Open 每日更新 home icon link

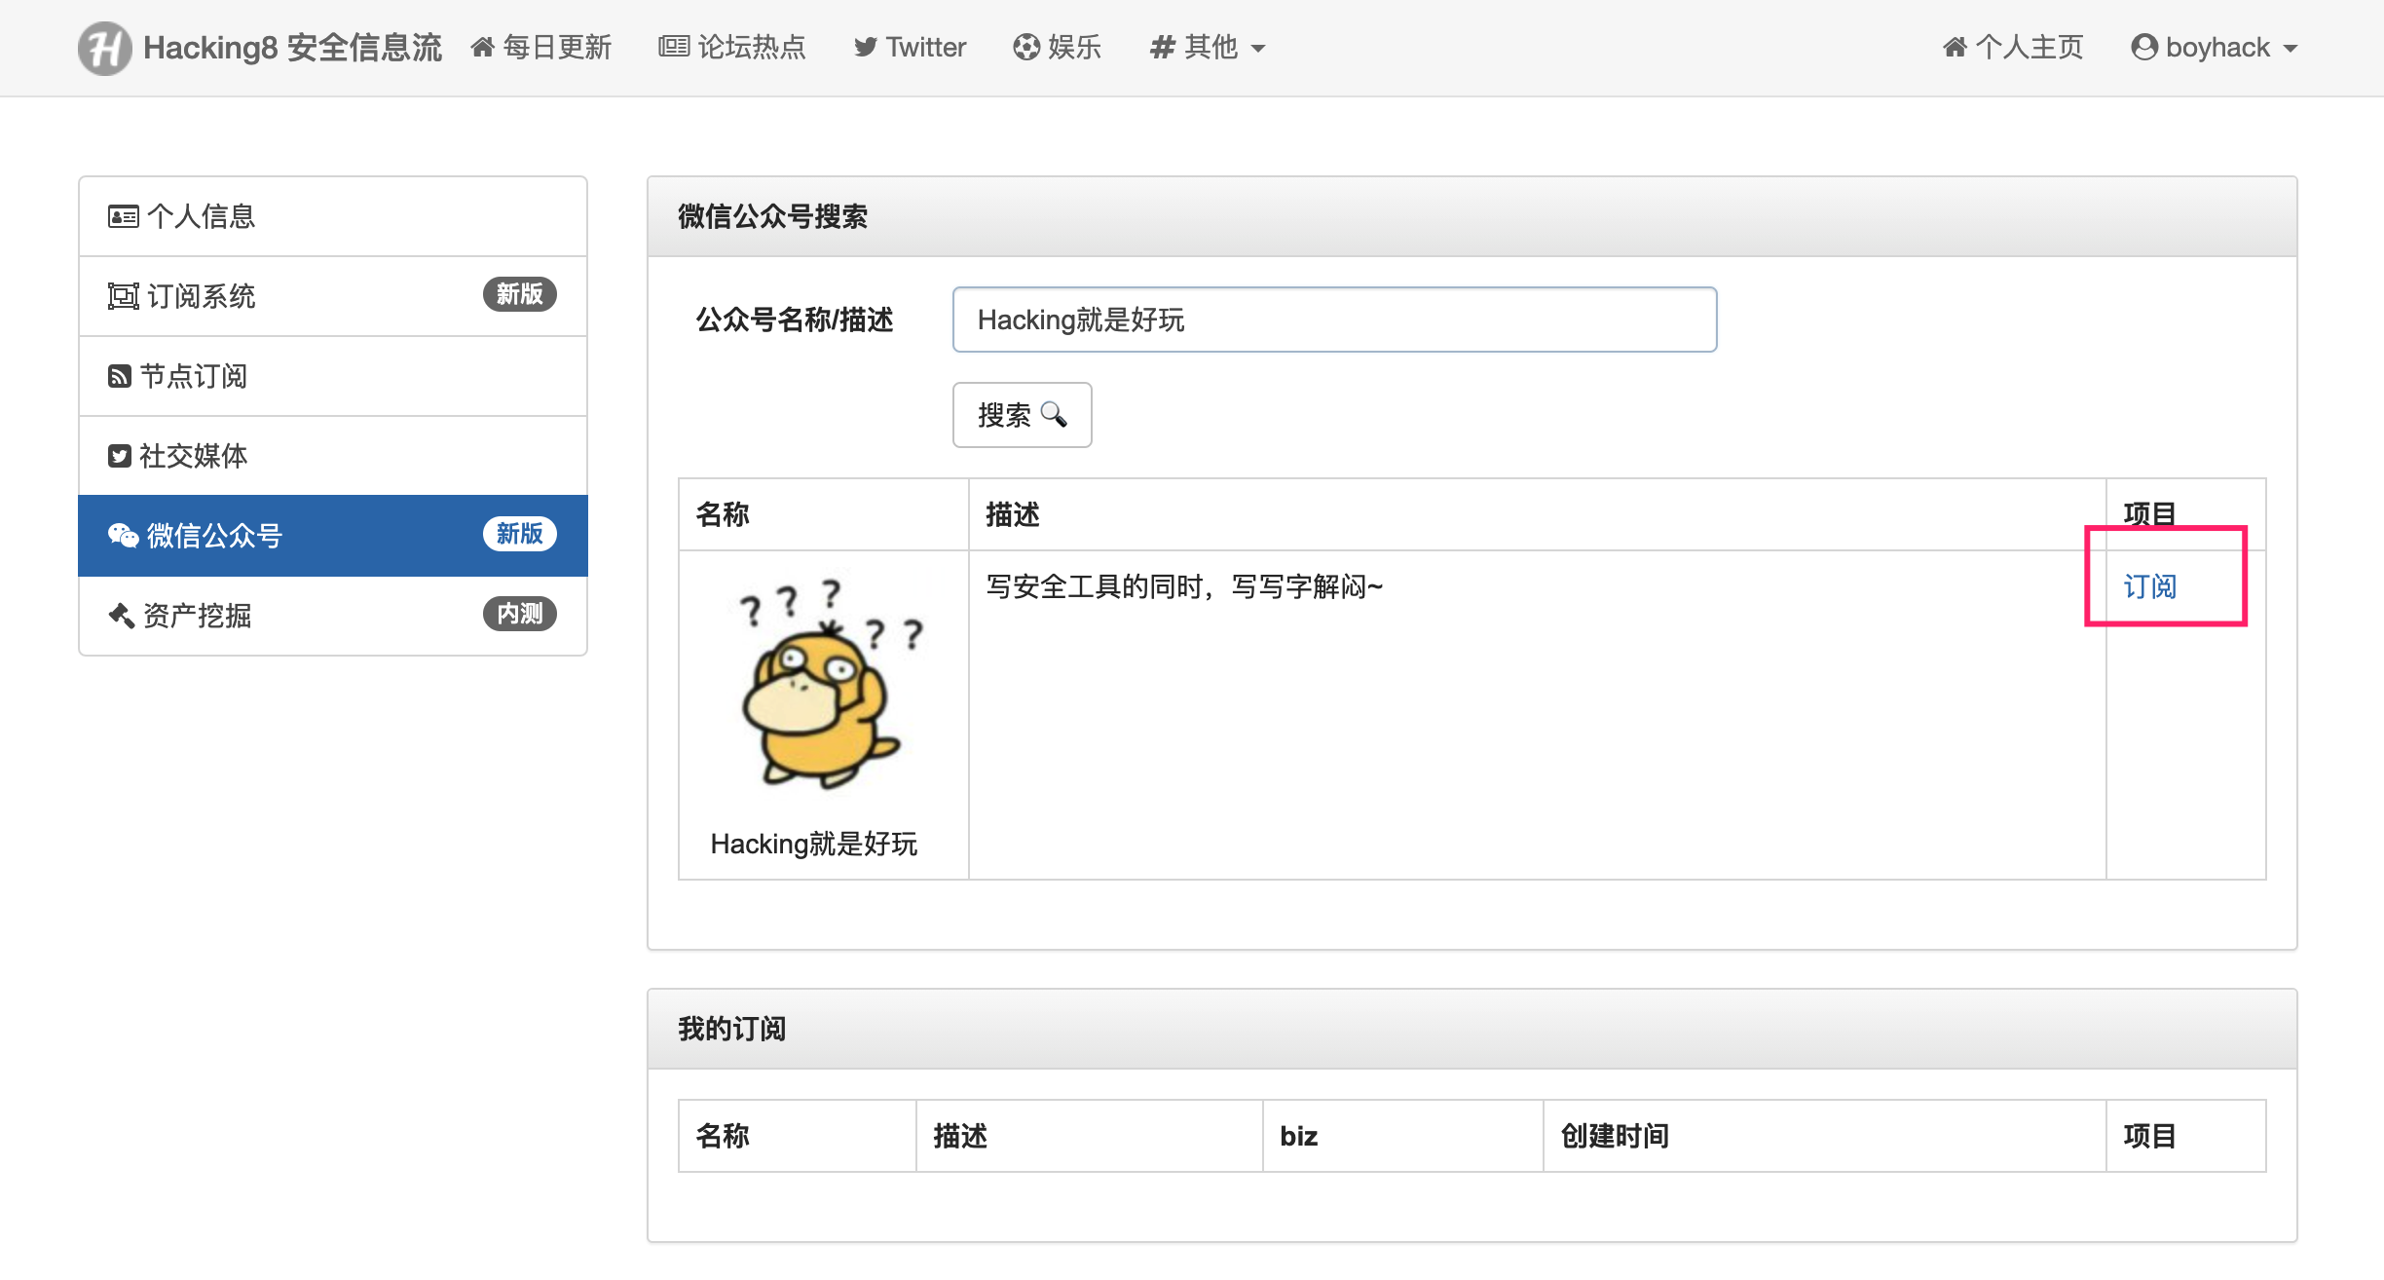(482, 47)
